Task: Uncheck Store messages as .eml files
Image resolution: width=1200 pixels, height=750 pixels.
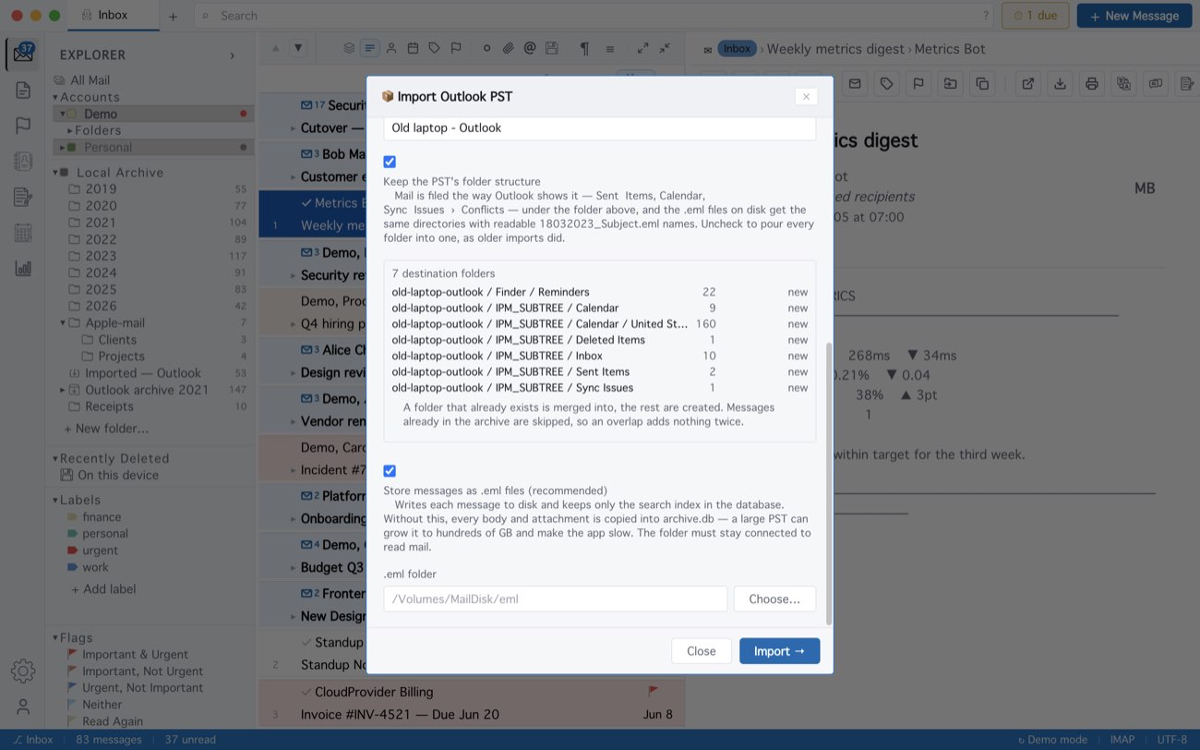Action: pos(390,471)
